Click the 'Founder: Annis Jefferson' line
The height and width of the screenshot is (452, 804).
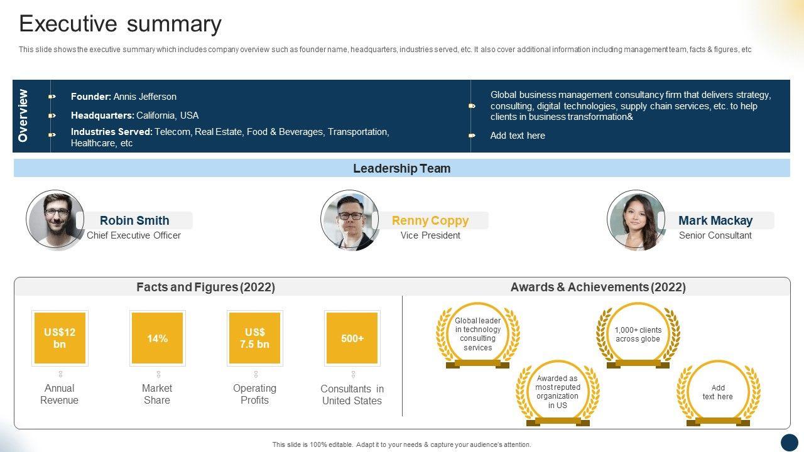[124, 97]
